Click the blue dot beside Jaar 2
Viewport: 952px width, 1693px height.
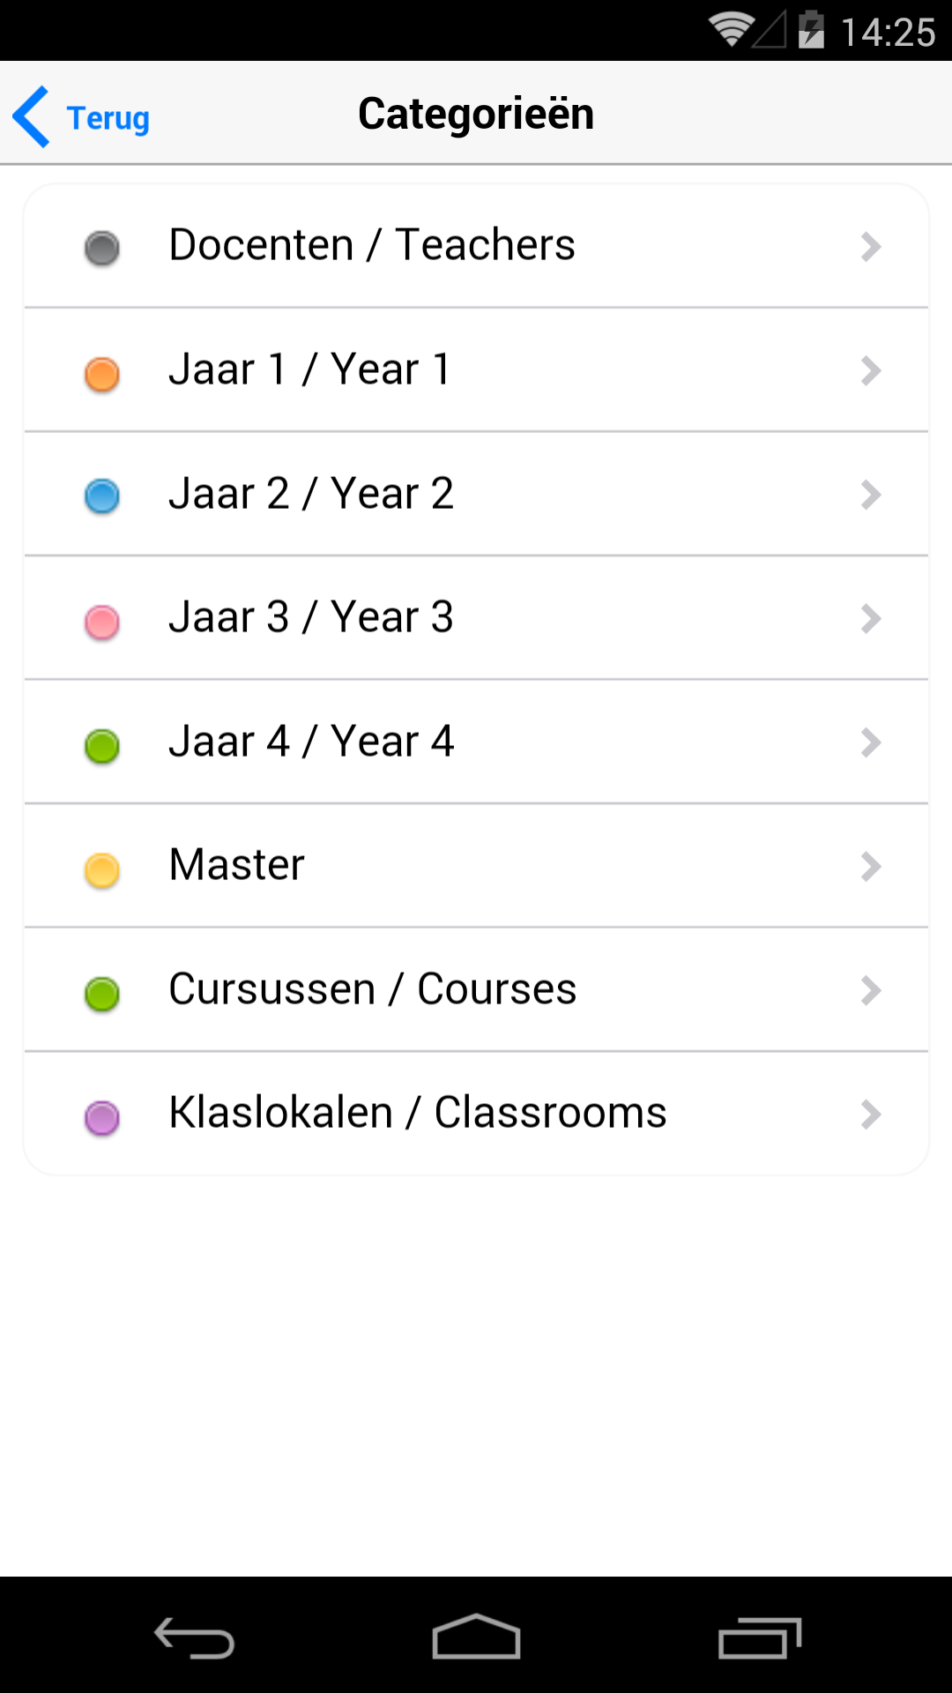[102, 496]
